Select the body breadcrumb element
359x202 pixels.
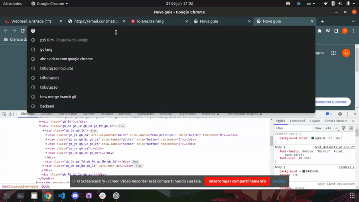point(45,186)
